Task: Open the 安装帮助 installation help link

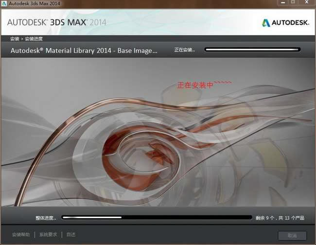Action: coord(21,235)
